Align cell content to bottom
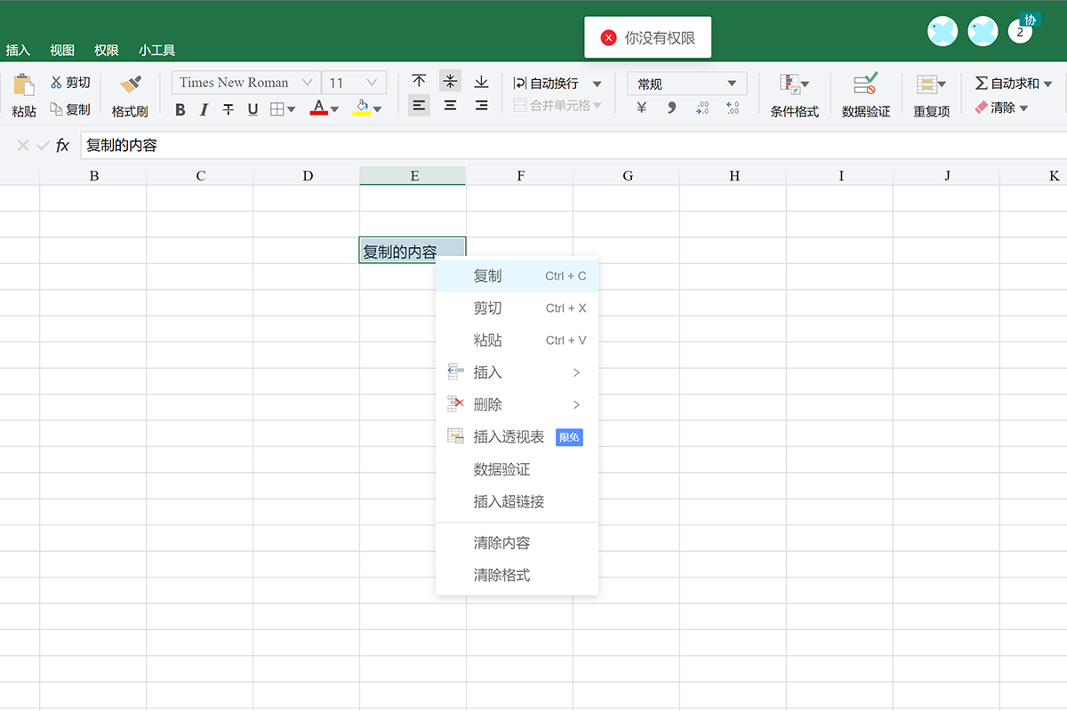Viewport: 1067px width, 711px height. (481, 81)
